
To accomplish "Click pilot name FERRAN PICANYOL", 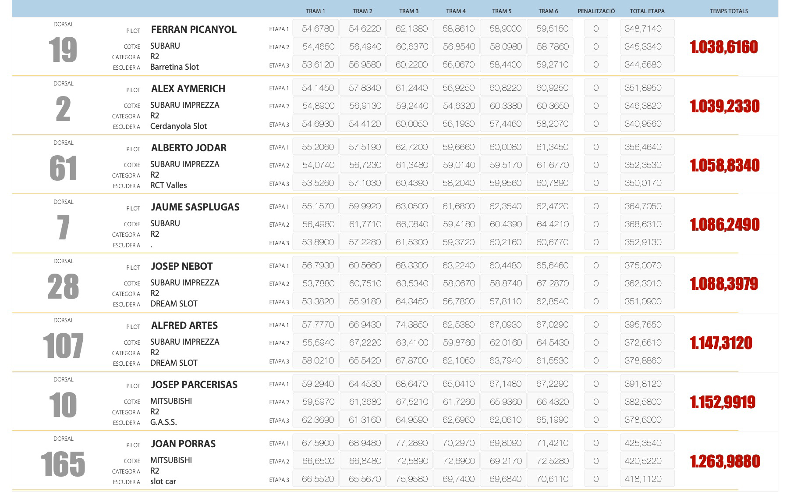I will coord(194,29).
